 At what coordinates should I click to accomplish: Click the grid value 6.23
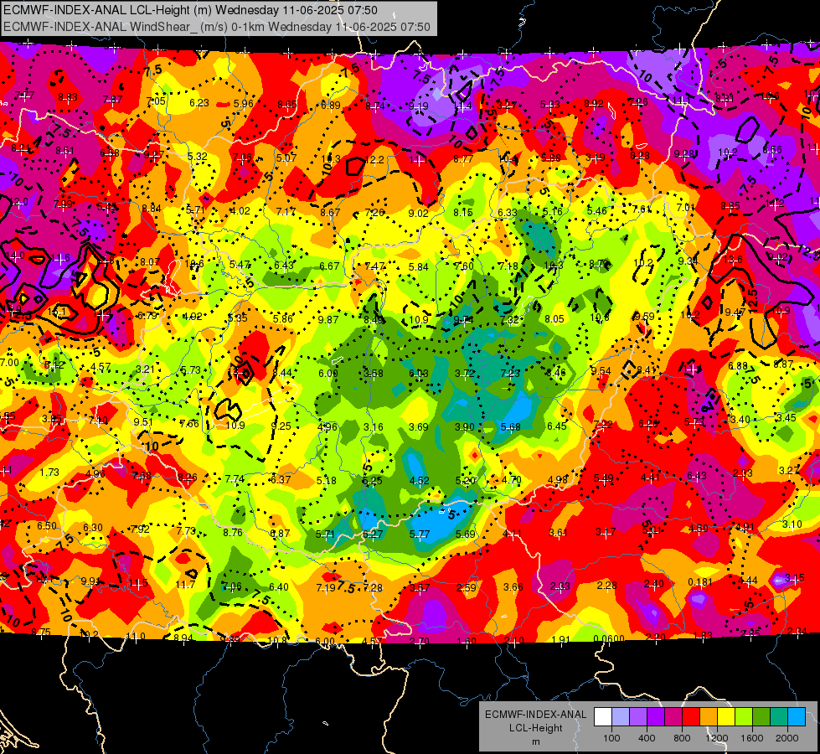point(199,103)
